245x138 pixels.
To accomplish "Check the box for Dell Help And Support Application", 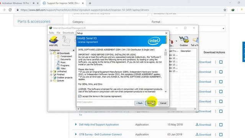I will (x=221, y=125).
